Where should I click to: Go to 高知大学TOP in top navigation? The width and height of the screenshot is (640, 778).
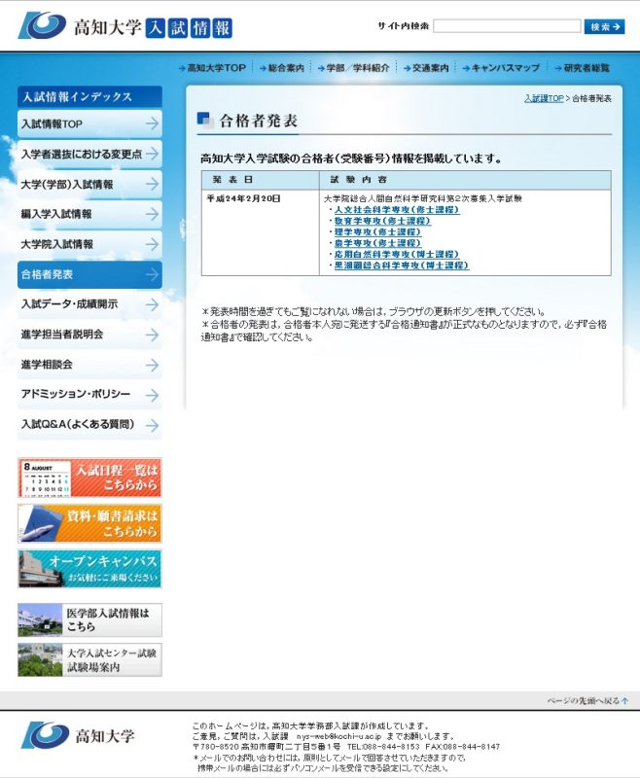[216, 68]
